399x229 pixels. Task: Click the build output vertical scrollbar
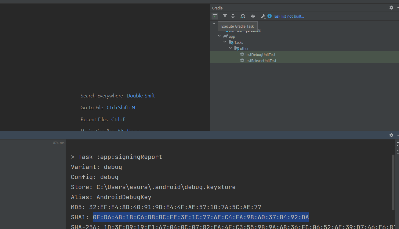pos(393,182)
